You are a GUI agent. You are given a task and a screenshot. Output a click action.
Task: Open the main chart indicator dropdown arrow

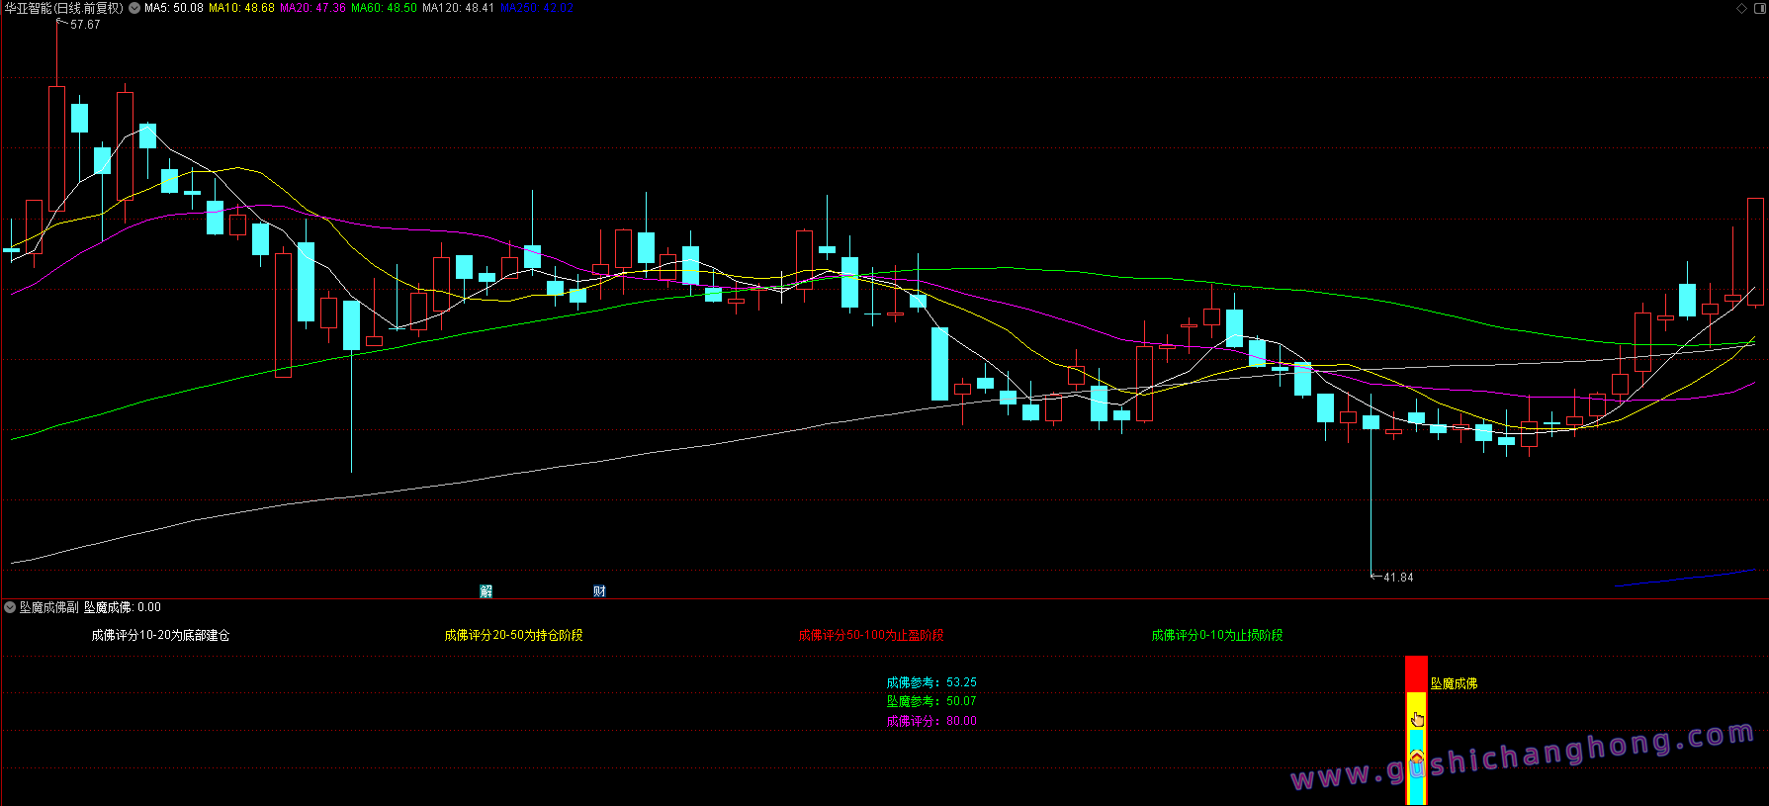pyautogui.click(x=134, y=8)
